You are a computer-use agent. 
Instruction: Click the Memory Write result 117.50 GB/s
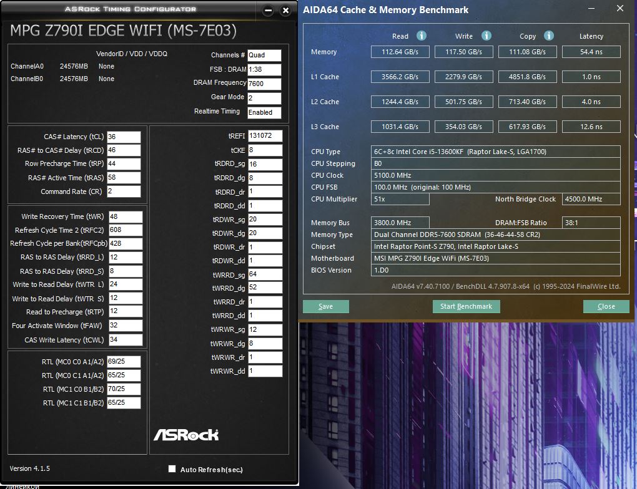(x=463, y=52)
